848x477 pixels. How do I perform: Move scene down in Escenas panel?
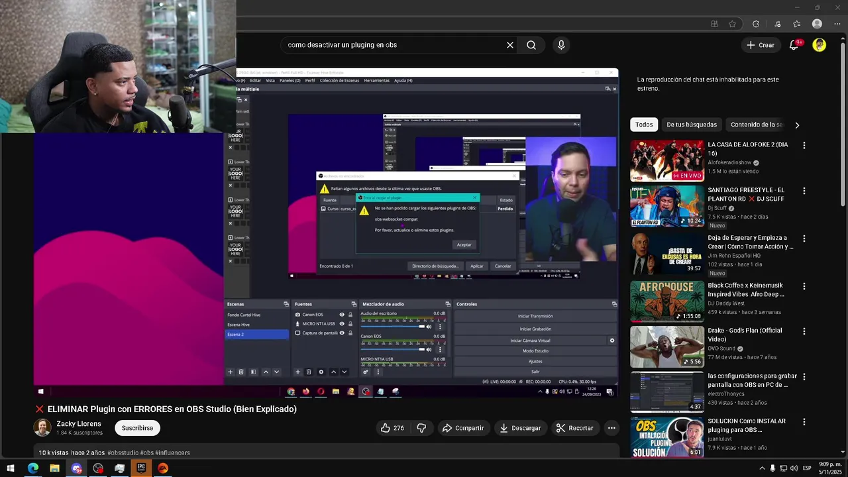click(277, 372)
